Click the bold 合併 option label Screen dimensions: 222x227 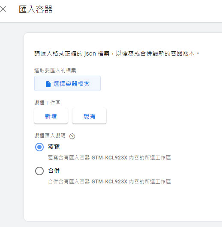click(x=54, y=171)
